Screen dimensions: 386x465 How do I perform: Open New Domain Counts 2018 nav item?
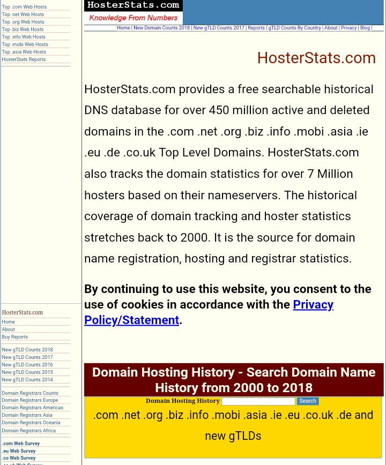coord(162,27)
